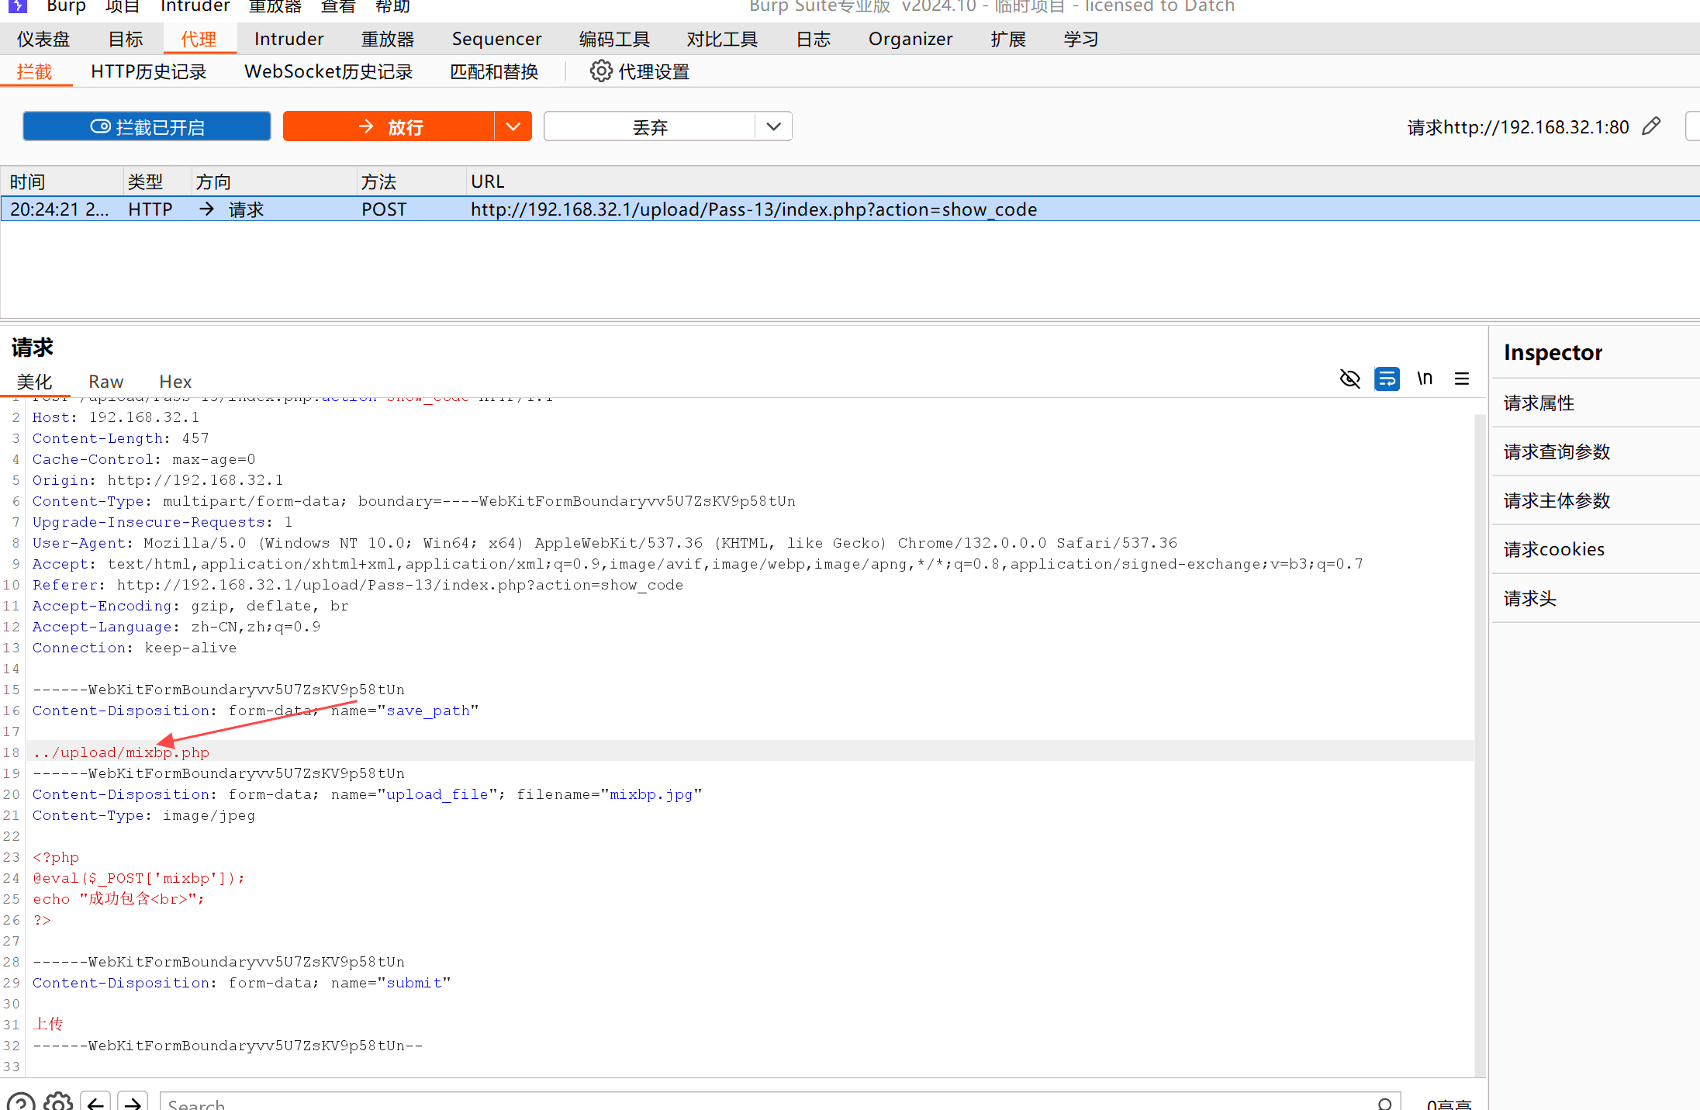Image resolution: width=1700 pixels, height=1110 pixels.
Task: Toggle hidden characters eye-slash icon
Action: coord(1349,379)
